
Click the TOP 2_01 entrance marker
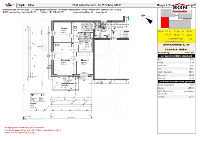(104, 30)
